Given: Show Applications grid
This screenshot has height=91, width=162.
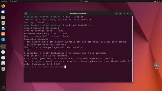Looking at the screenshot, I should point(3,88).
